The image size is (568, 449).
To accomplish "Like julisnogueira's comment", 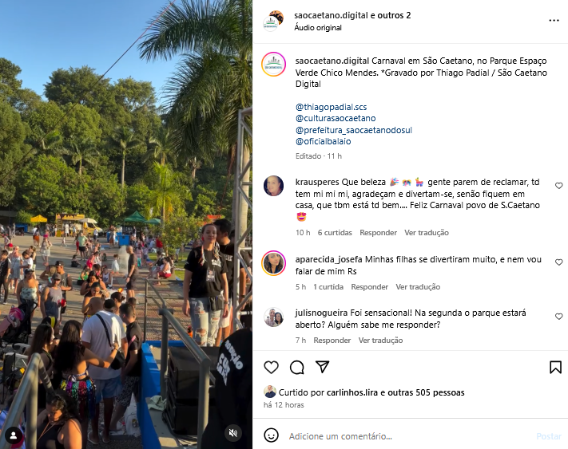I will [559, 317].
